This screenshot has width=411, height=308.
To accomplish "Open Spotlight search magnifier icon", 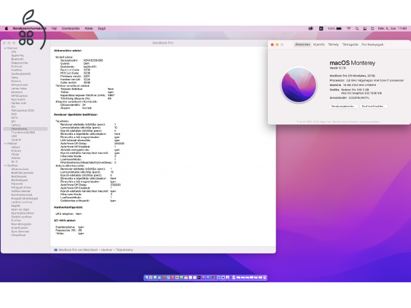I will click(357, 28).
